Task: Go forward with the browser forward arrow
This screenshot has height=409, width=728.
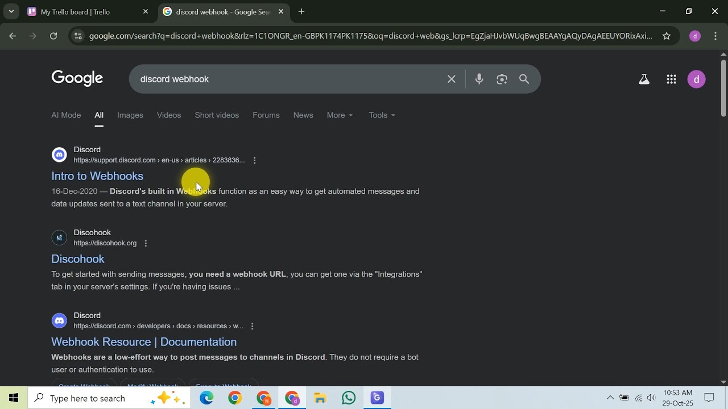Action: (x=33, y=36)
